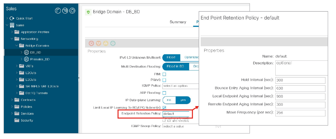Click the red critical fault icon
Screen dimensions: 336x139
click(91, 43)
